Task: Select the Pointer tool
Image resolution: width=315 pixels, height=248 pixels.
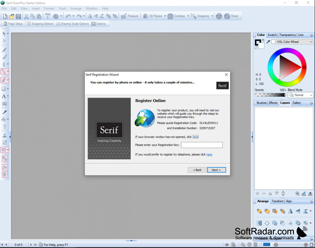Action: click(x=4, y=34)
